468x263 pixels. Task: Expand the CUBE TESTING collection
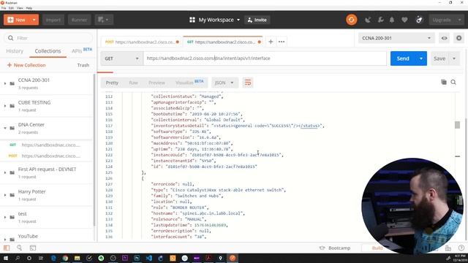coord(5,106)
